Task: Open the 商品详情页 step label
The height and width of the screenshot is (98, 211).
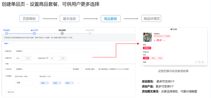Action: [90, 30]
